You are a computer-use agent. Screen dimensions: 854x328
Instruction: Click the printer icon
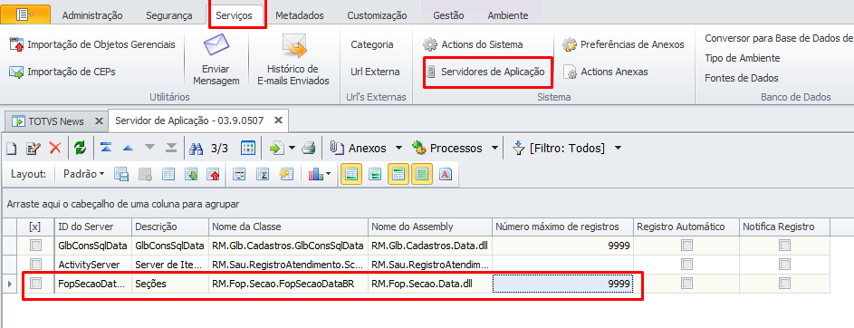[309, 148]
